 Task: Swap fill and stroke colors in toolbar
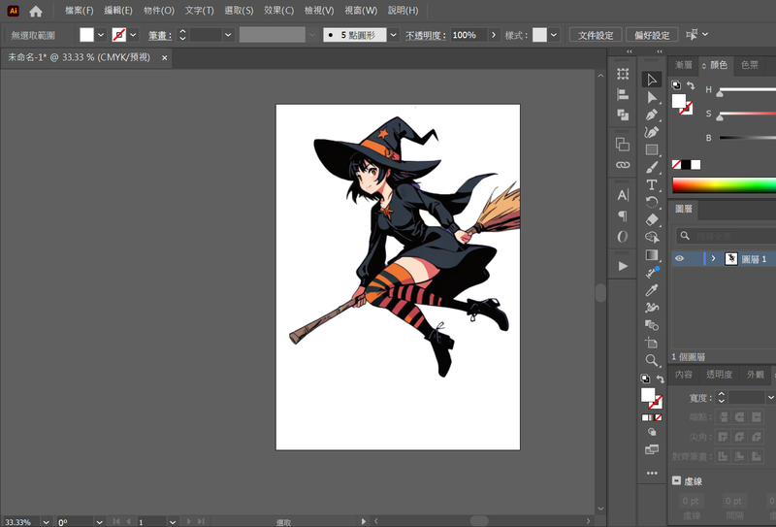point(662,379)
